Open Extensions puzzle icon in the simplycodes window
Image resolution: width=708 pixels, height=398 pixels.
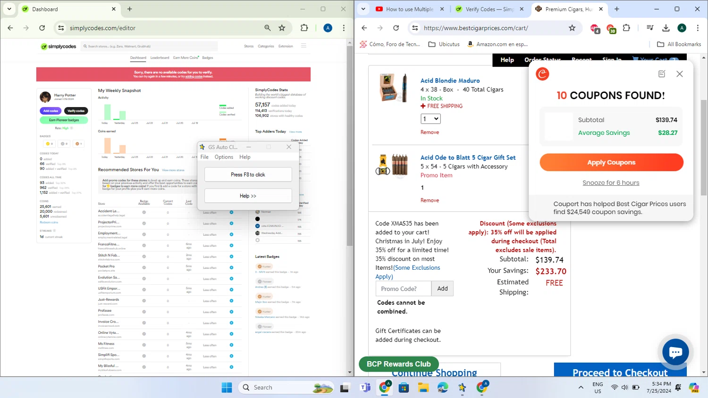[304, 28]
